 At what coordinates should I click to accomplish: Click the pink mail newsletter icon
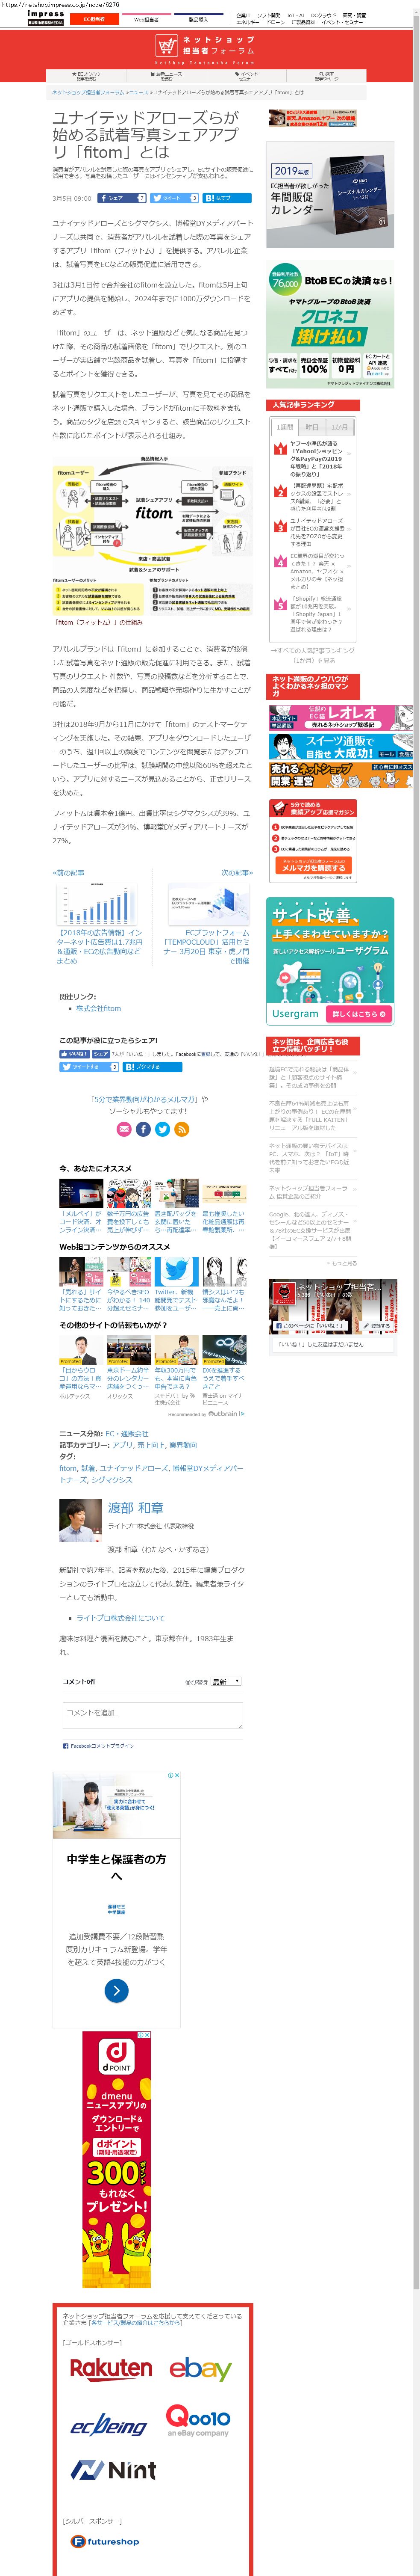point(124,1129)
